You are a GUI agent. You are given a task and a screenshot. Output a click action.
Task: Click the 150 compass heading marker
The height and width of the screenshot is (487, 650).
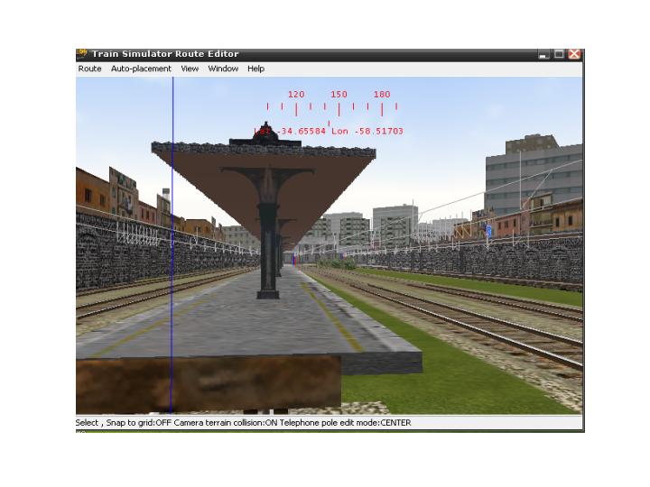(x=339, y=95)
